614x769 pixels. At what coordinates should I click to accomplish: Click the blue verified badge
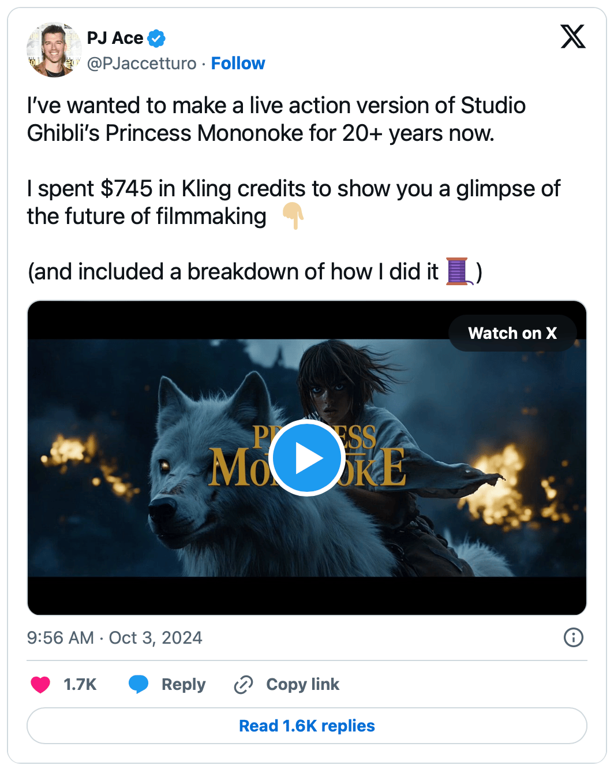[156, 39]
